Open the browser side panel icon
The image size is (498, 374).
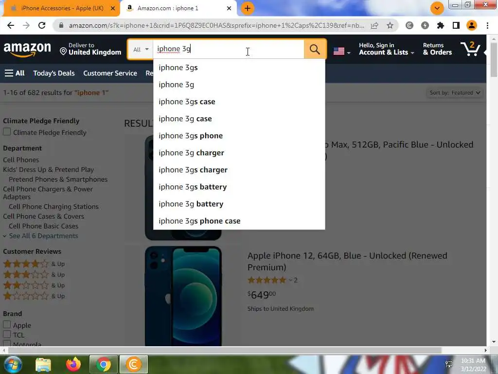point(456,25)
